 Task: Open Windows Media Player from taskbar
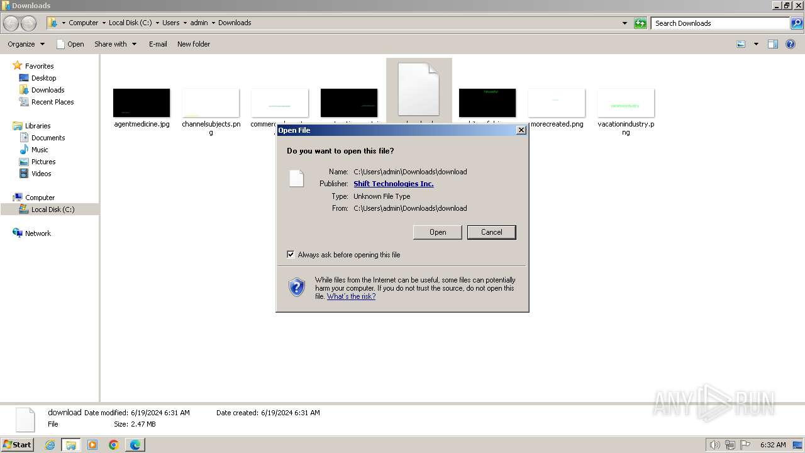(x=92, y=445)
